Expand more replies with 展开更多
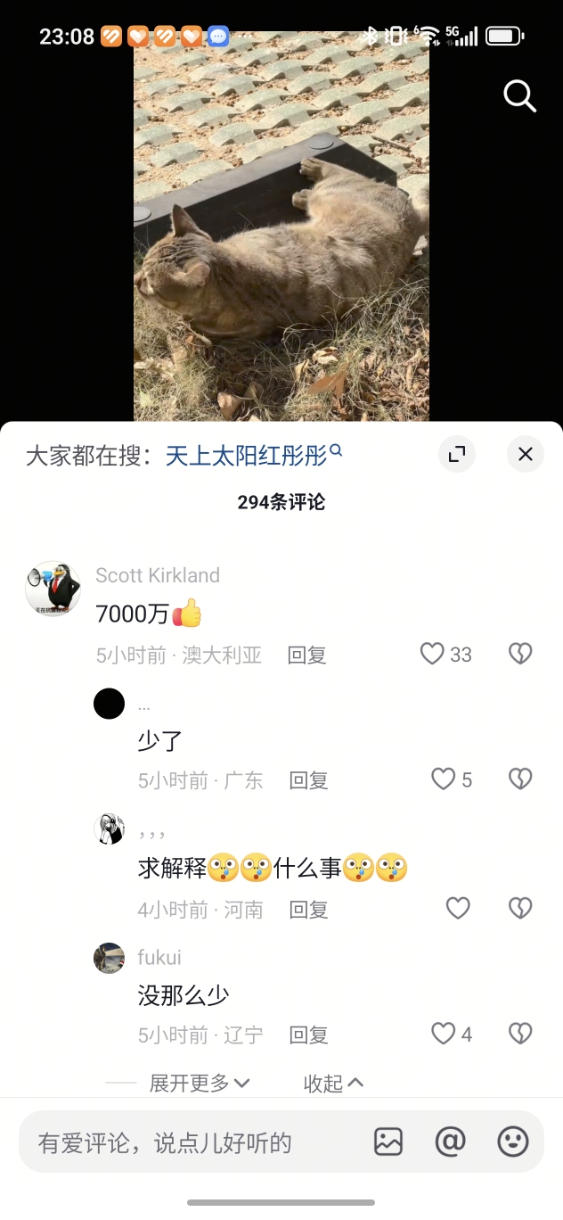This screenshot has width=563, height=1220. (200, 1084)
